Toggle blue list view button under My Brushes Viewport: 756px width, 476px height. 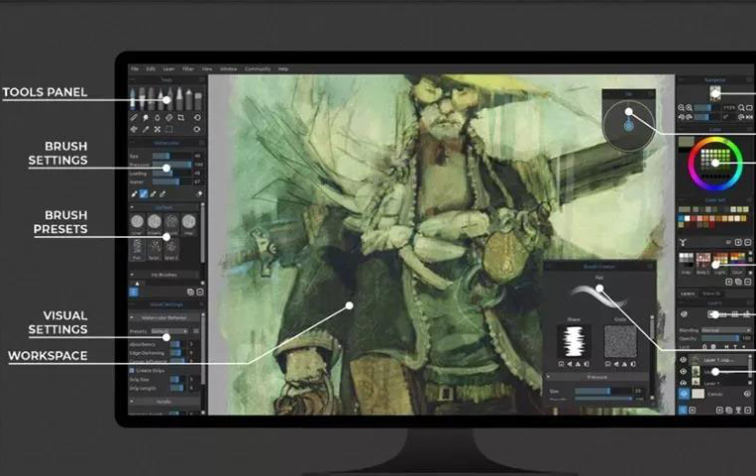[x=134, y=293]
